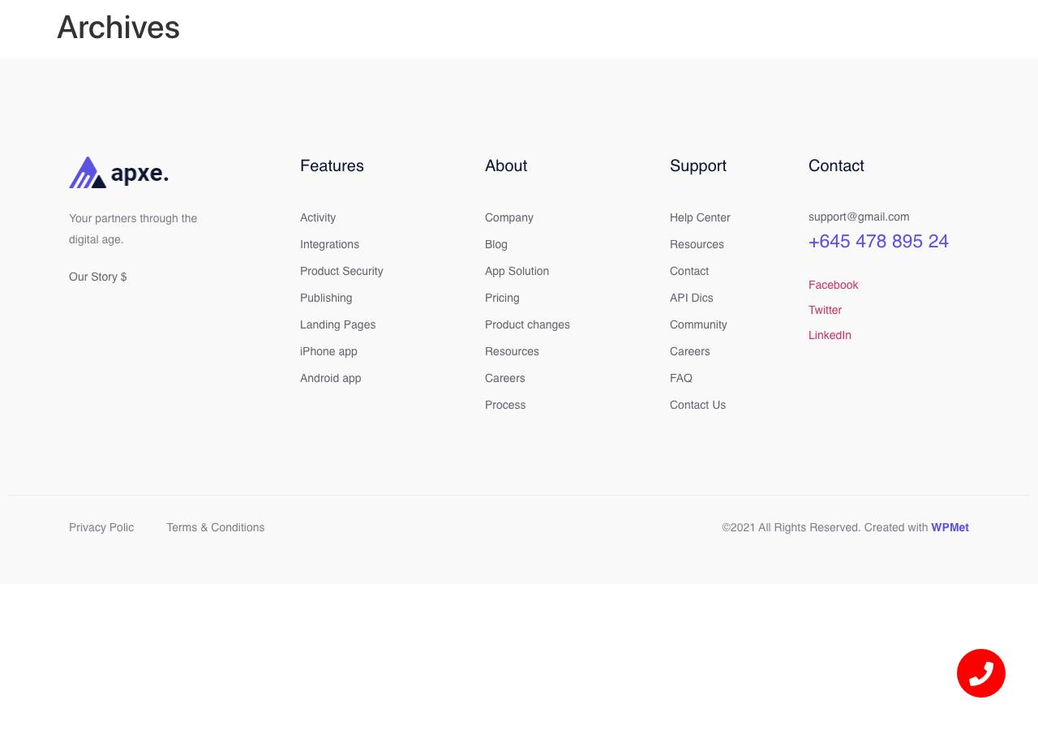Visit the Help Center link
This screenshot has height=730, width=1038.
[x=700, y=217]
